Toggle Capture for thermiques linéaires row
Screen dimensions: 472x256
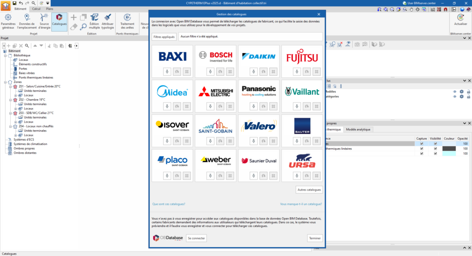pos(421,149)
